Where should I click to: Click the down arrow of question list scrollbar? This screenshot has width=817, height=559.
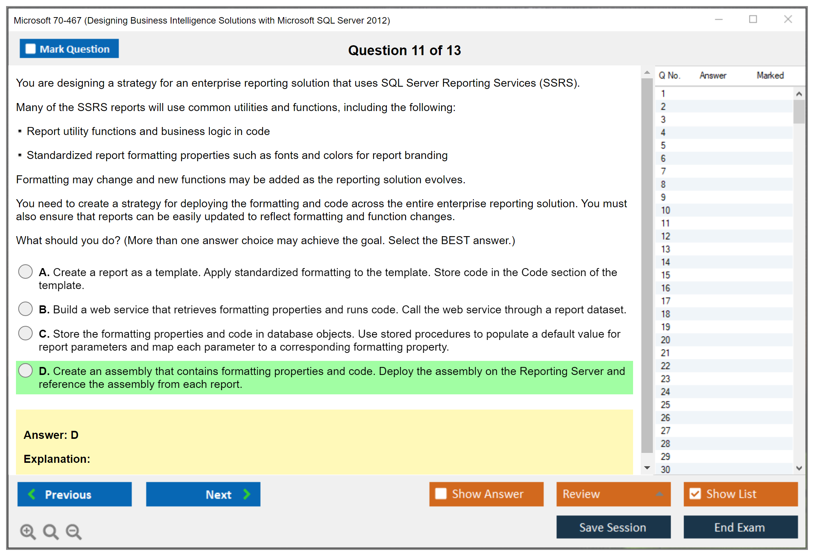(799, 468)
